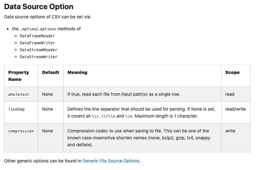Click the read/write scope cell
Image resolution: width=256 pixels, height=170 pixels.
pos(235,109)
